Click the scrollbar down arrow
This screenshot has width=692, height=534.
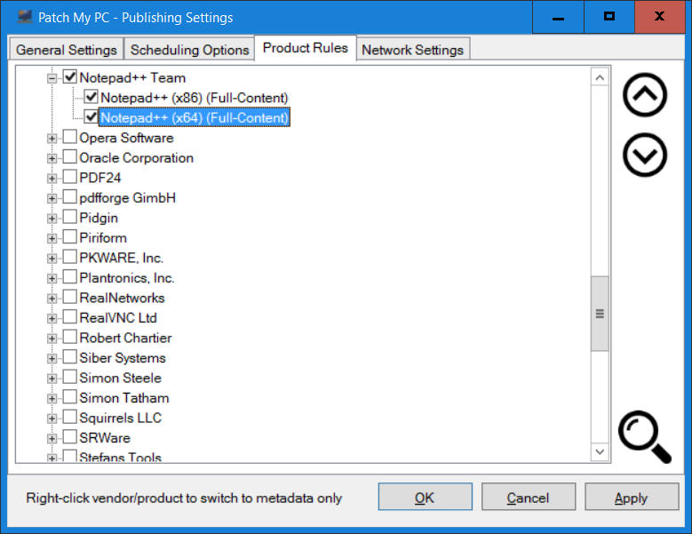(600, 451)
